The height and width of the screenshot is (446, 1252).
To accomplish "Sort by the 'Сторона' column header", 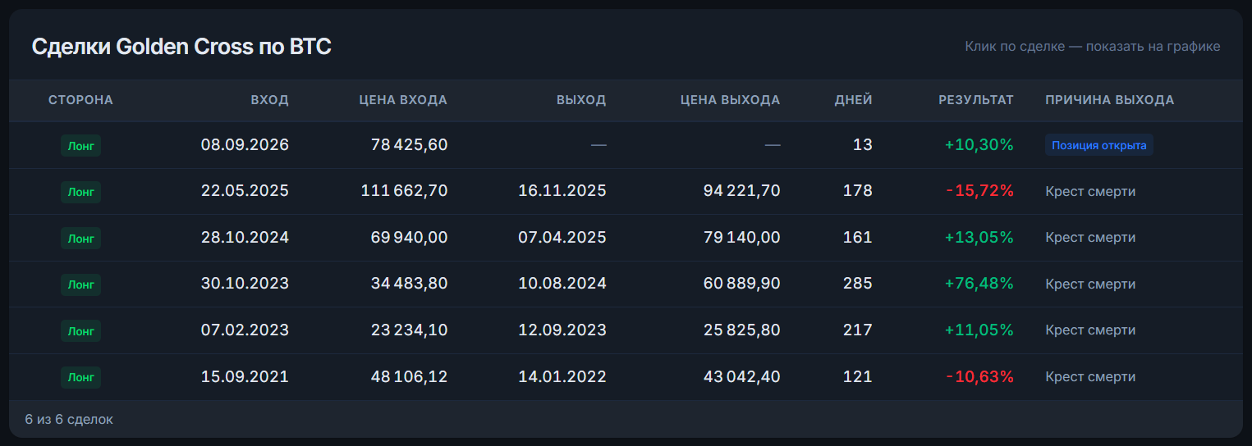I will [80, 100].
